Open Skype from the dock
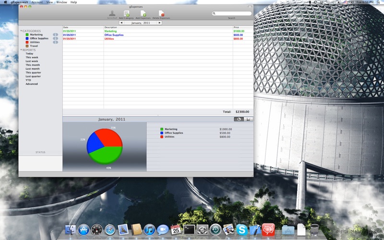Screen dimensions: 384x240 click(x=242, y=230)
